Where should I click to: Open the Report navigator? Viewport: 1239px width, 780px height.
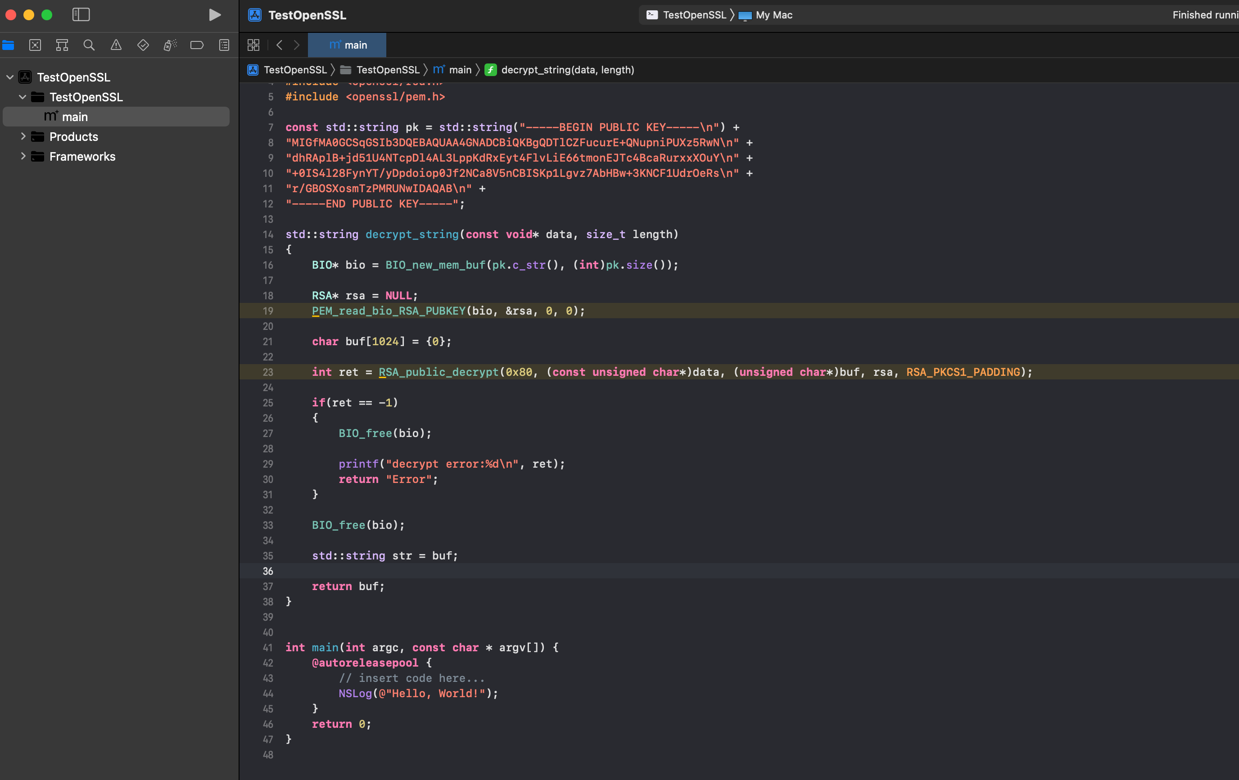[224, 45]
